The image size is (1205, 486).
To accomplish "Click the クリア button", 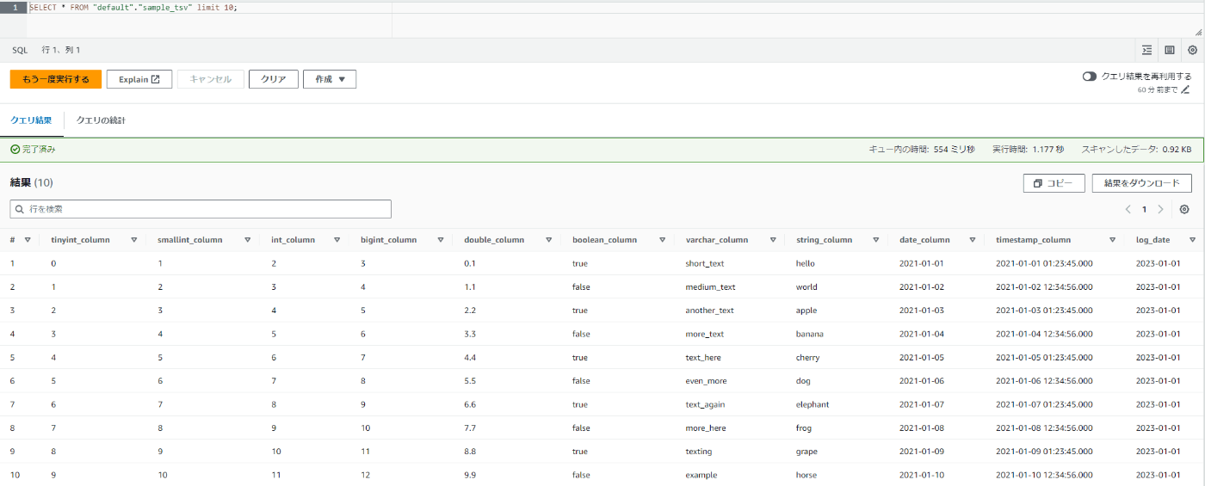I will tap(274, 79).
